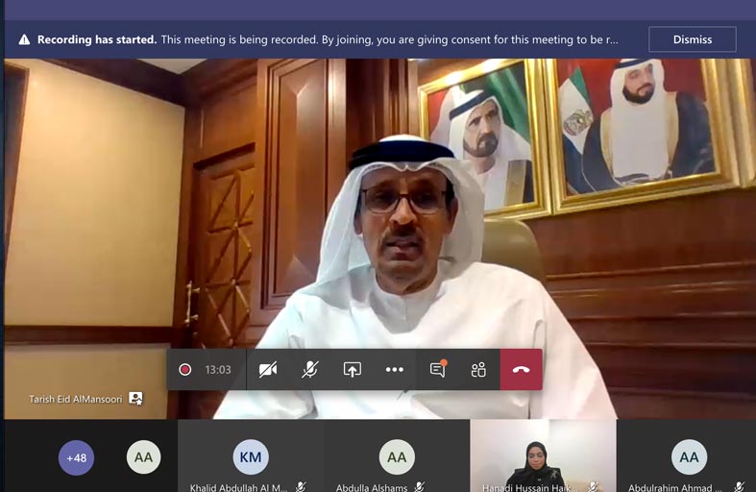The height and width of the screenshot is (492, 756).
Task: Show the participants panel
Action: tap(478, 370)
